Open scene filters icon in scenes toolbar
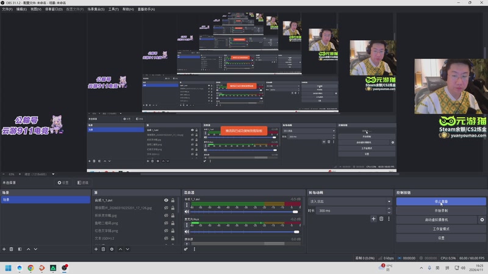The height and width of the screenshot is (274, 488). 20,249
